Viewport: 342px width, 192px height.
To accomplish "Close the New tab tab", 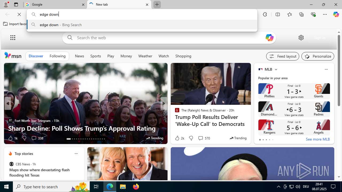I will pyautogui.click(x=147, y=5).
